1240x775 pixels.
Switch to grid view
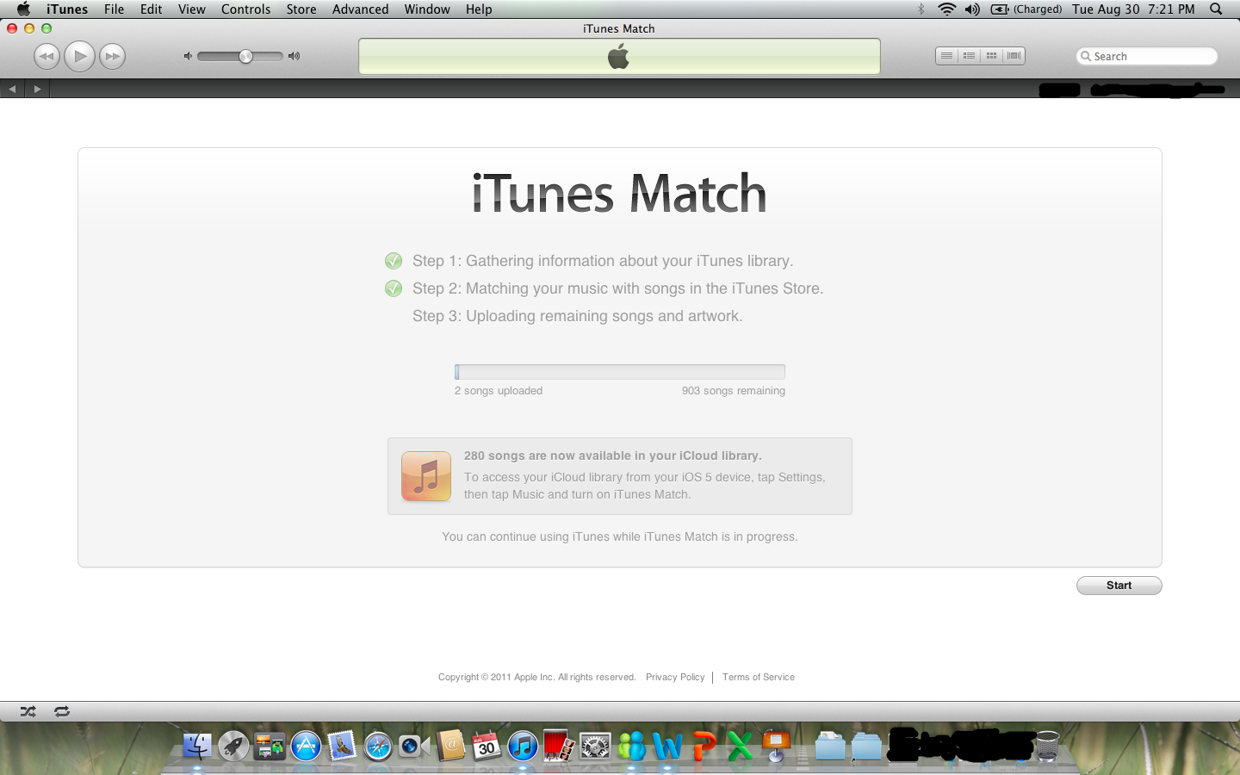pos(991,56)
